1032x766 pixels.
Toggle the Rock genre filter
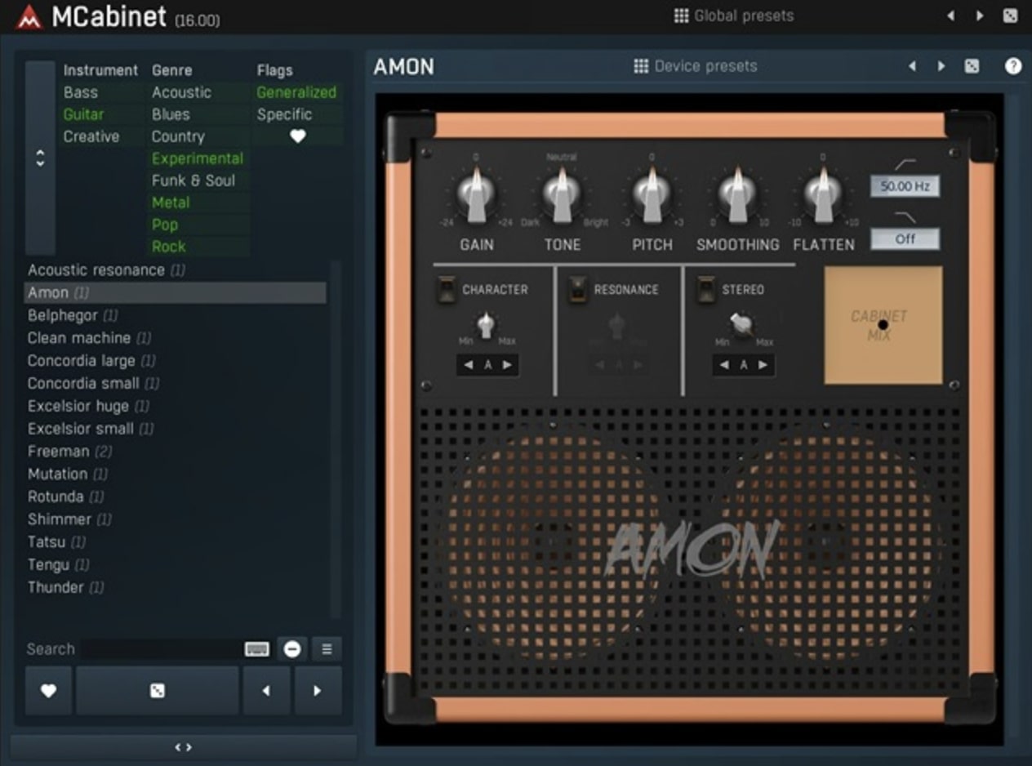(x=169, y=247)
